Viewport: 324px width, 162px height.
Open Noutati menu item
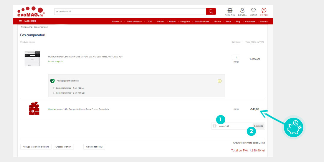[x=161, y=22]
